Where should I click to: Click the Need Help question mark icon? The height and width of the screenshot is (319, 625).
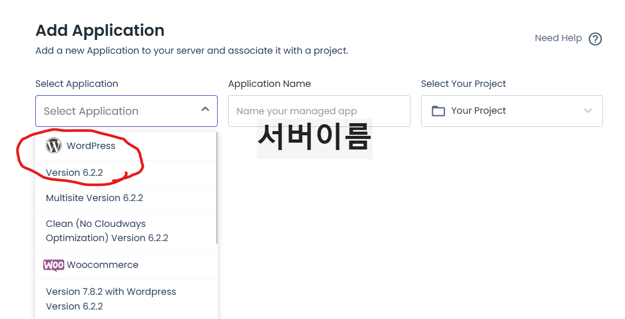595,39
